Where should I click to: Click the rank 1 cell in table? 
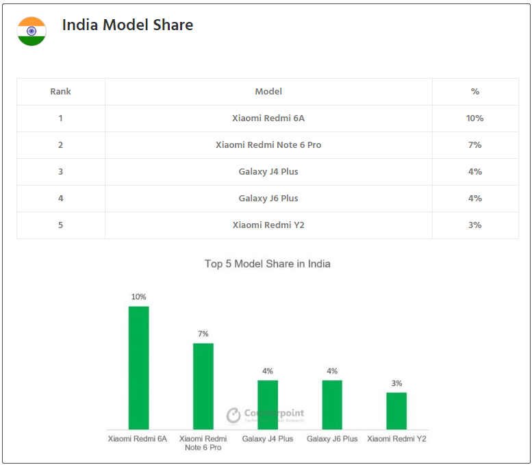coord(60,118)
